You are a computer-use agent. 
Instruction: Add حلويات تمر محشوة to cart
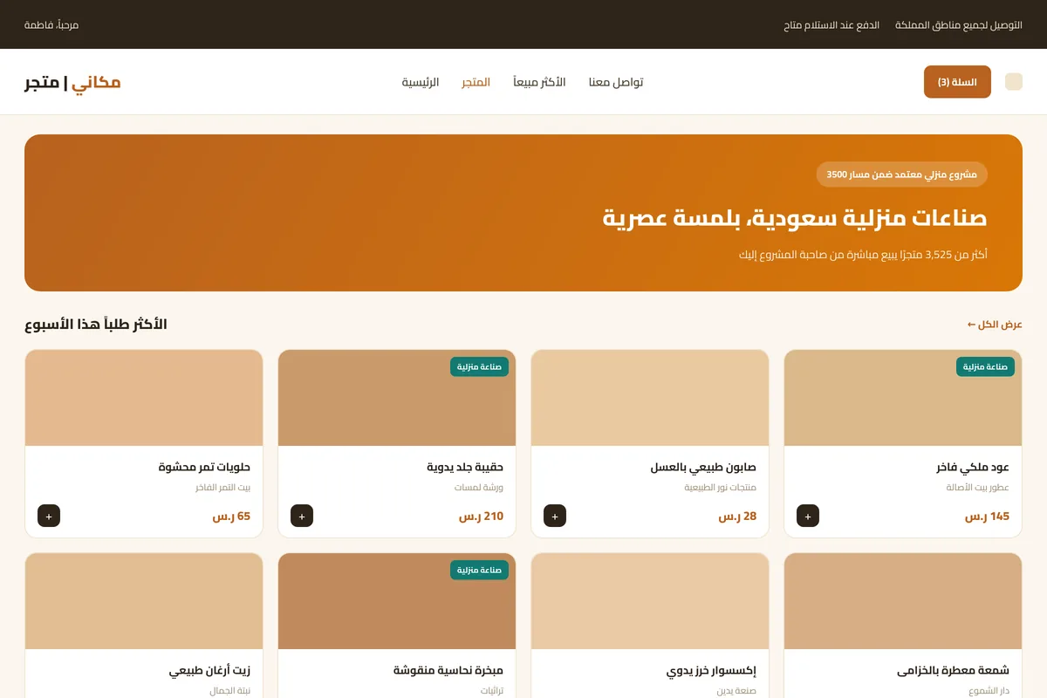coord(49,516)
